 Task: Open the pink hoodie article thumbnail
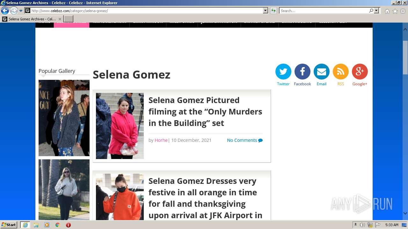click(x=120, y=126)
